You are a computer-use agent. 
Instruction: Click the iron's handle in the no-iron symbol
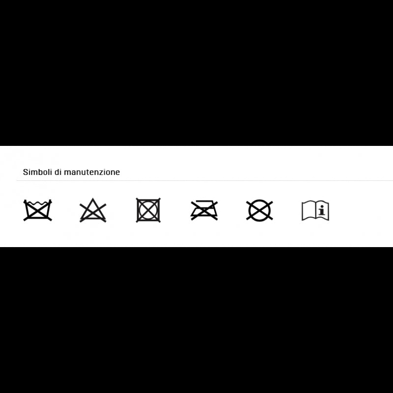(x=204, y=201)
